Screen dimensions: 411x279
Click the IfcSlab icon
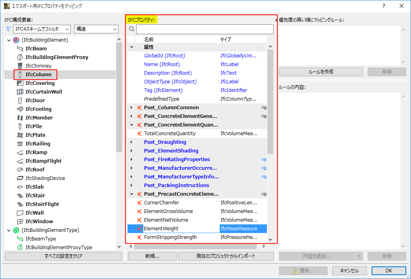pos(20,187)
